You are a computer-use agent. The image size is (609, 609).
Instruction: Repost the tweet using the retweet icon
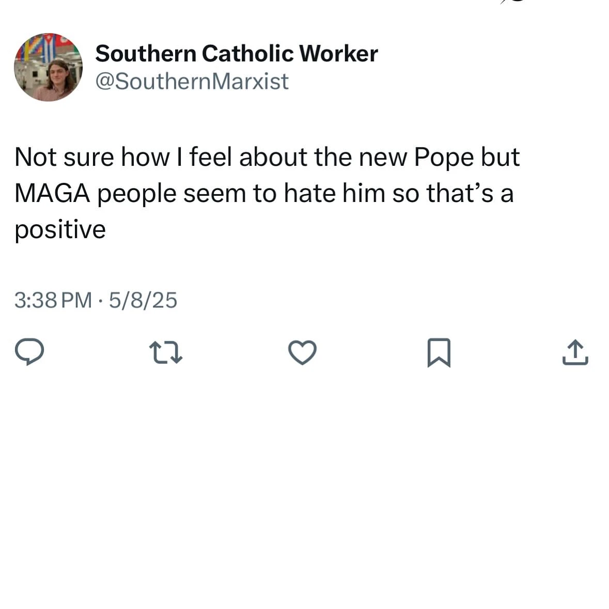pos(165,352)
